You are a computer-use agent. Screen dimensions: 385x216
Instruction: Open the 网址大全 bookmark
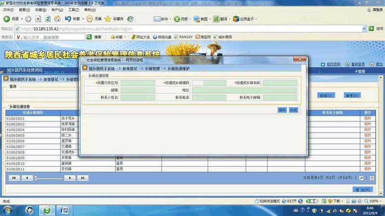[x=141, y=37]
